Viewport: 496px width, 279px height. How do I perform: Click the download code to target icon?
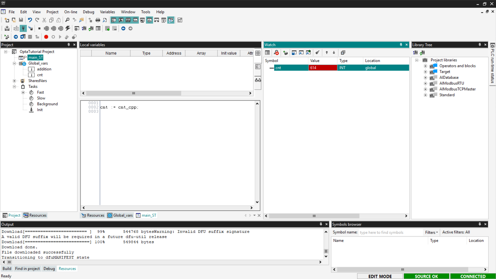pos(7,28)
